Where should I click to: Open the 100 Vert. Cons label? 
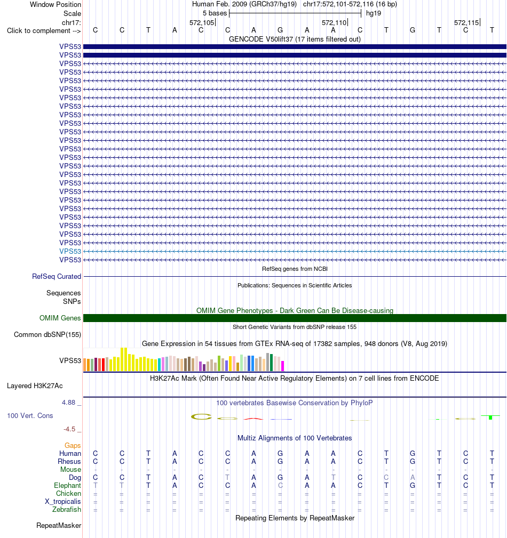[30, 415]
